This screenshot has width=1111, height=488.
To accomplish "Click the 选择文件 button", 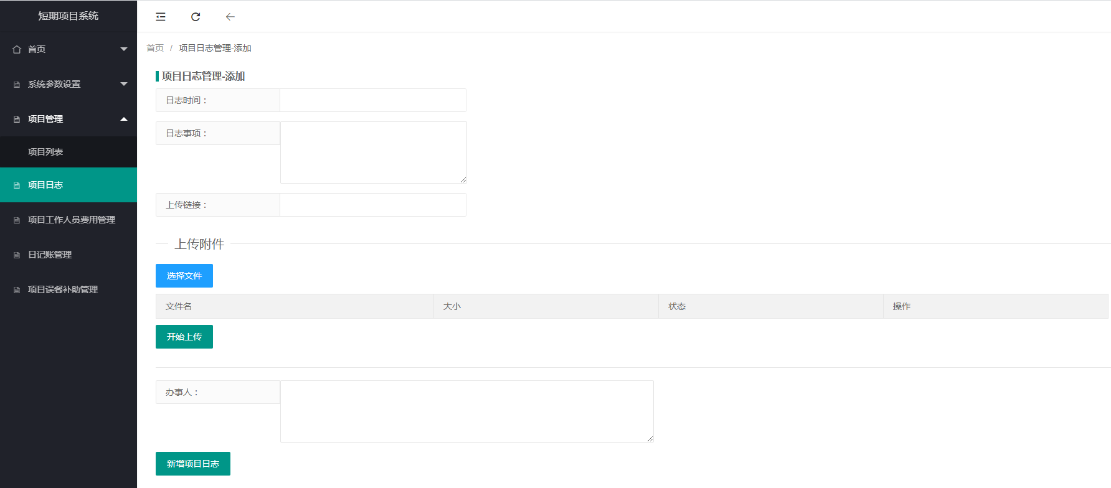I will 184,276.
